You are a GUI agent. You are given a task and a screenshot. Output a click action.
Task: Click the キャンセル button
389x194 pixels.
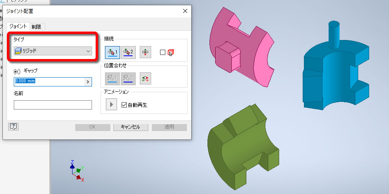point(131,127)
